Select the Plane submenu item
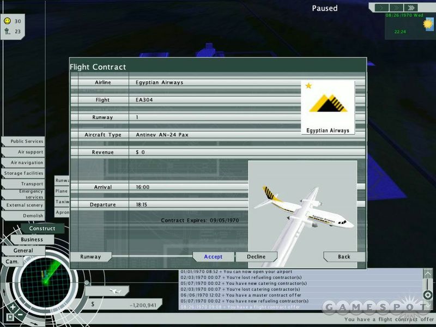The width and height of the screenshot is (436, 327). point(62,191)
